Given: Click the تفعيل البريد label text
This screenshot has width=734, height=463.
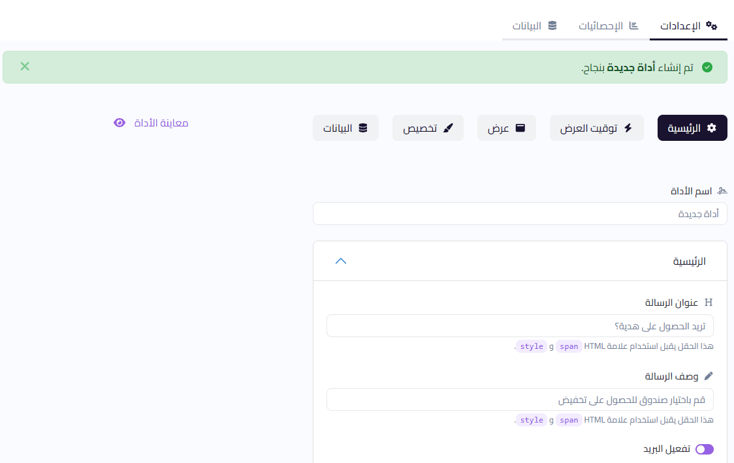Looking at the screenshot, I should click(x=667, y=449).
